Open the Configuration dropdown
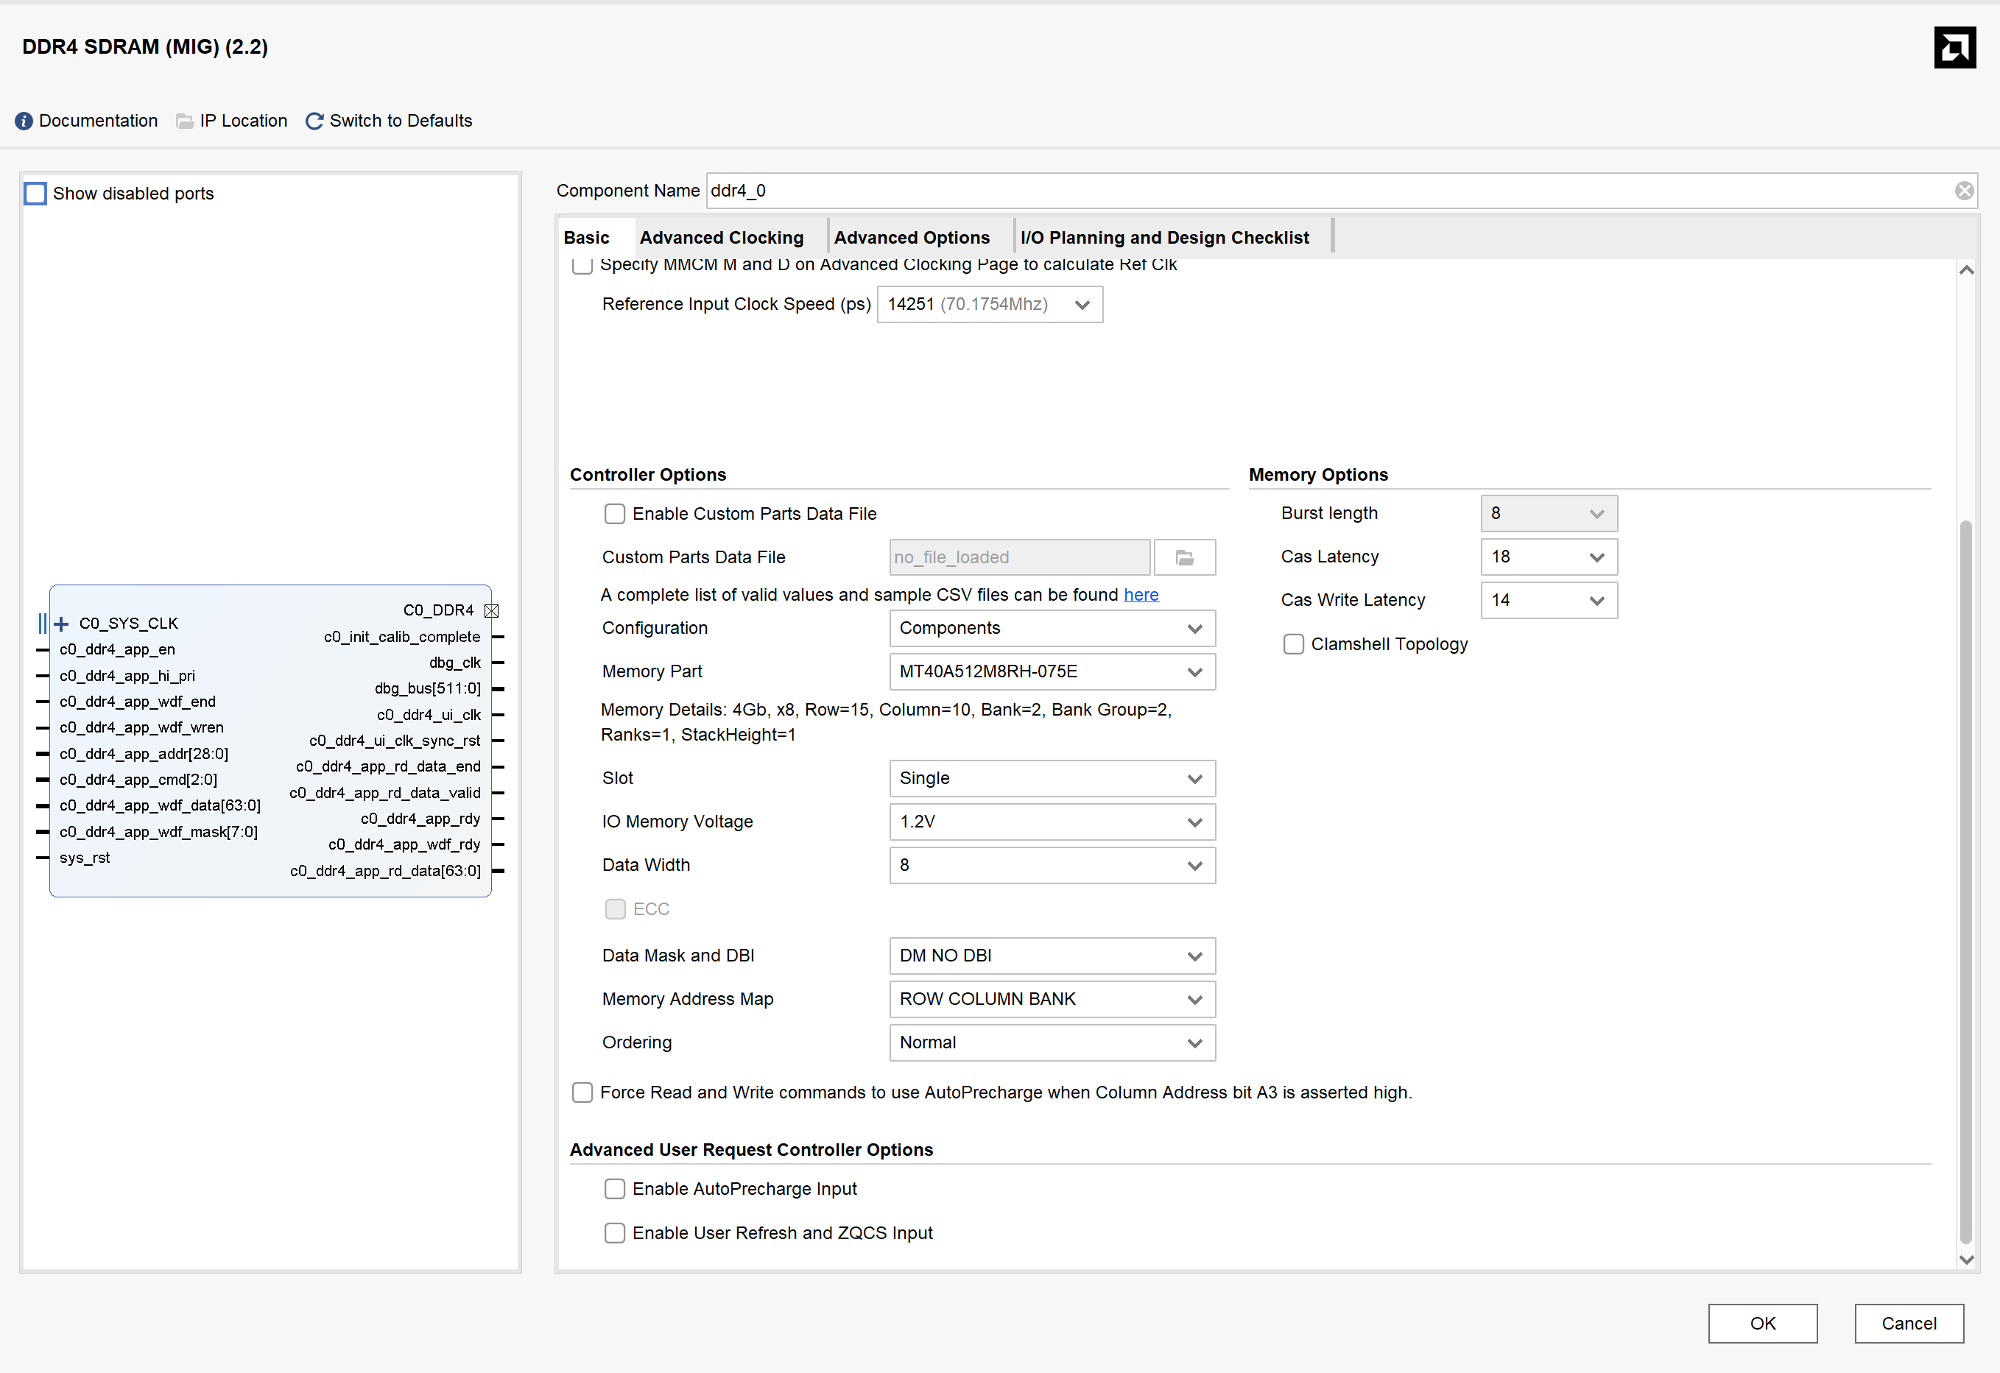This screenshot has width=2000, height=1373. tap(1052, 629)
